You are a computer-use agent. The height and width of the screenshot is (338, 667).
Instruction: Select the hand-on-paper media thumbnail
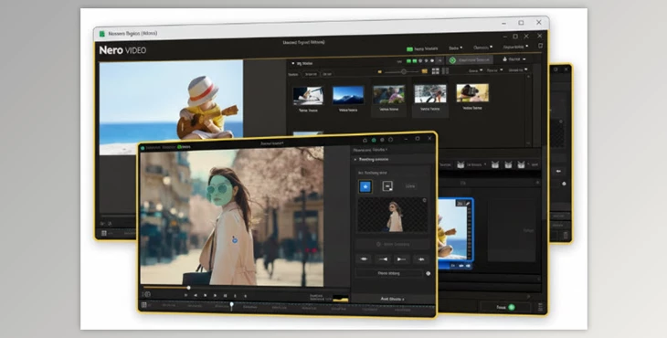click(308, 96)
